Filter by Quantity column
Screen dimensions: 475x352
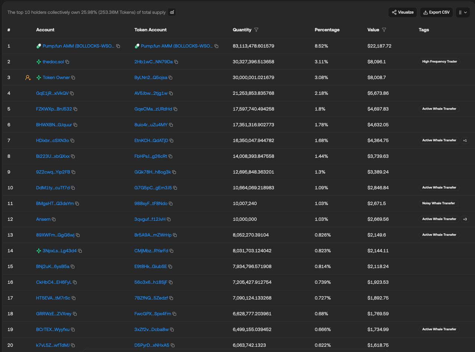(256, 30)
